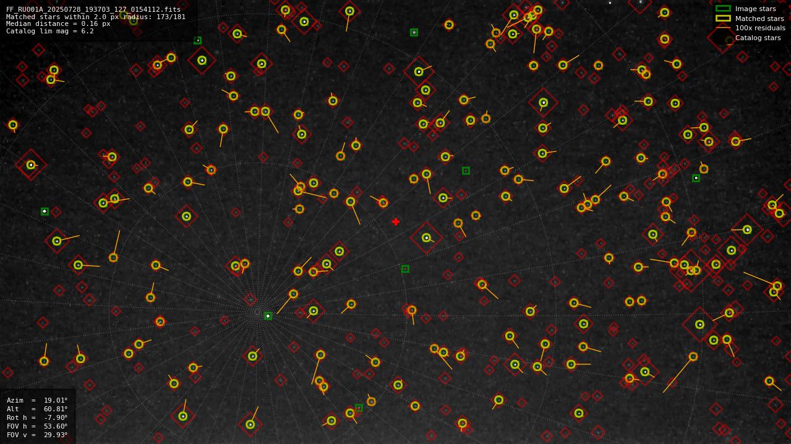Viewport: 791px width, 444px height.
Task: Click the 'Alt = 60.81°' readout
Action: [x=37, y=409]
